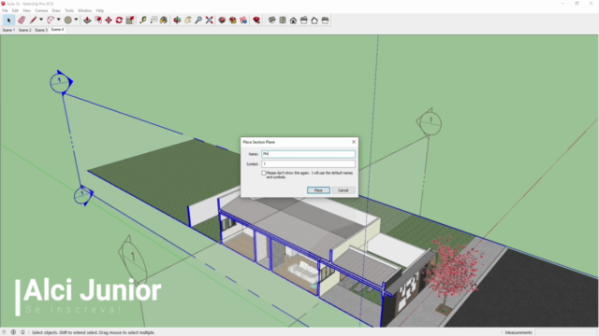Viewport: 599px width, 336px height.
Task: Switch to Top view
Action: (283, 21)
